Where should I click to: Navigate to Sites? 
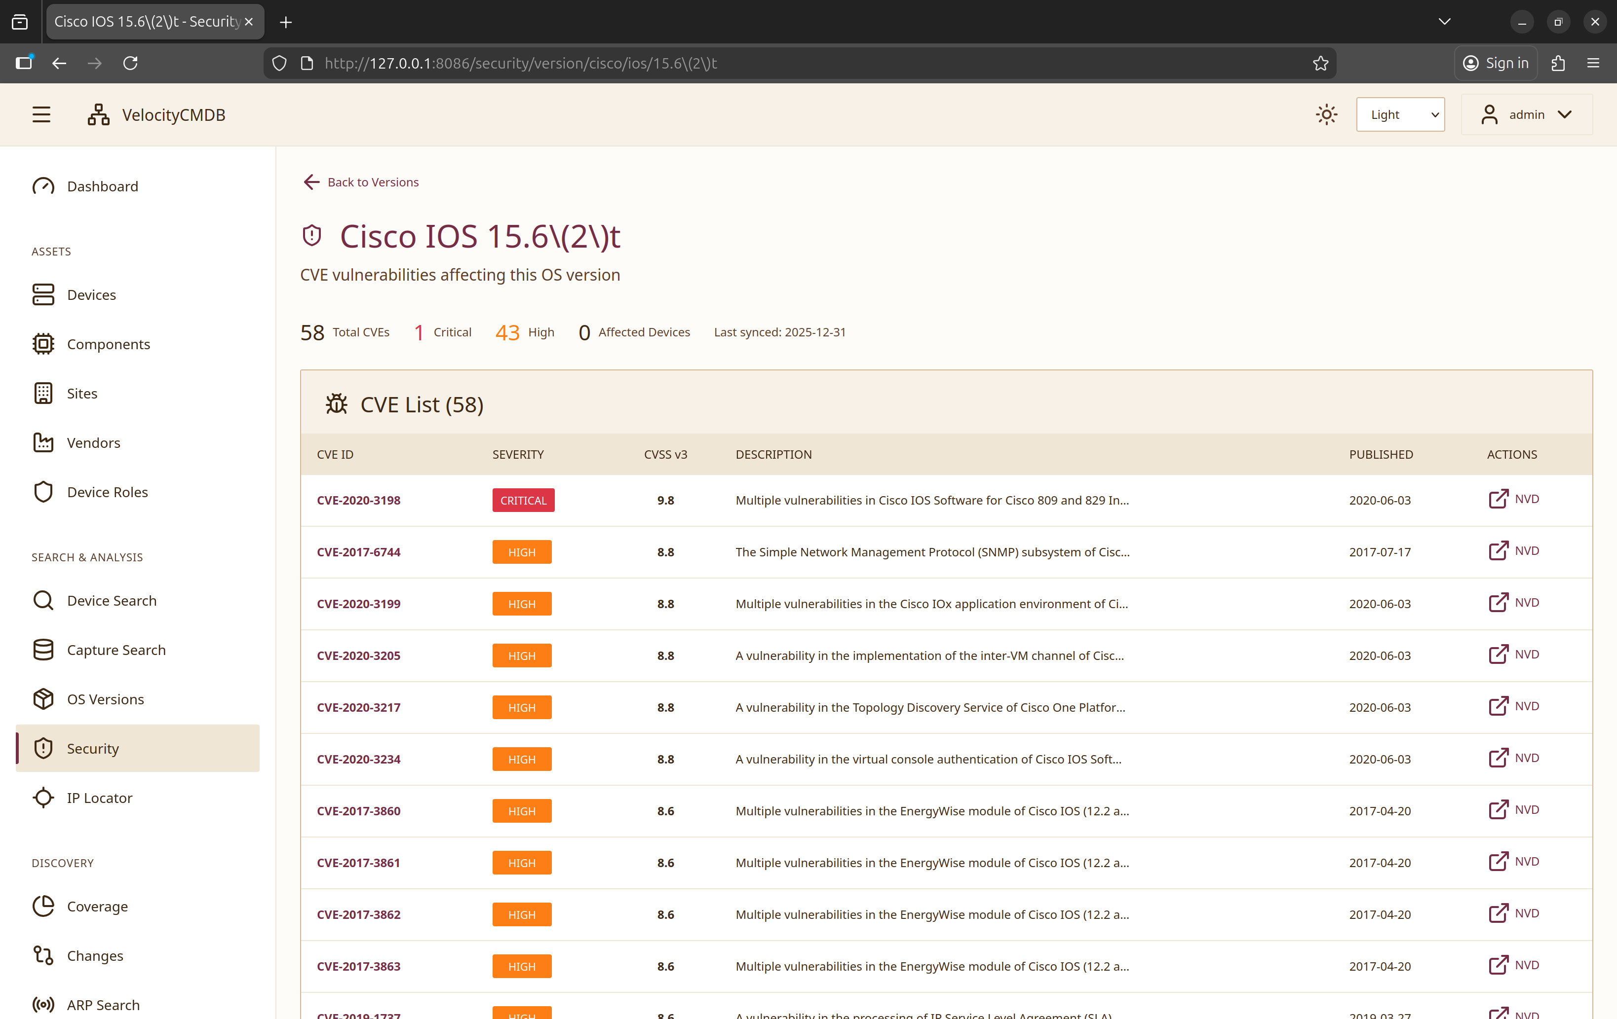click(x=137, y=393)
